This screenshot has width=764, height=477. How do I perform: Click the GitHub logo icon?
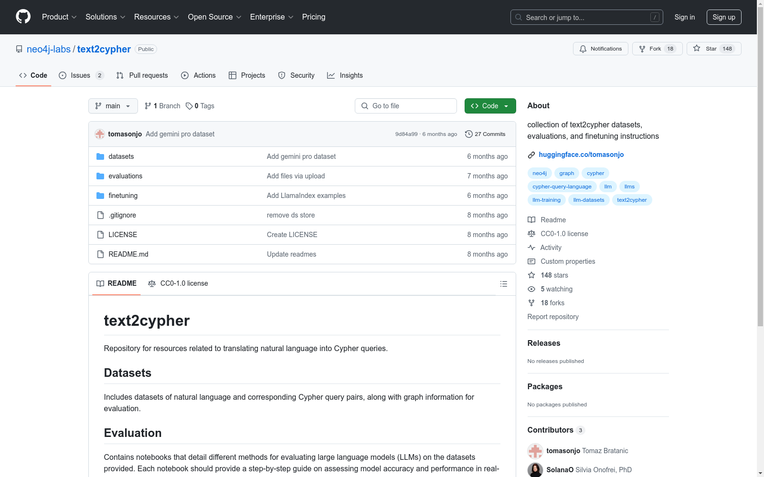point(23,17)
